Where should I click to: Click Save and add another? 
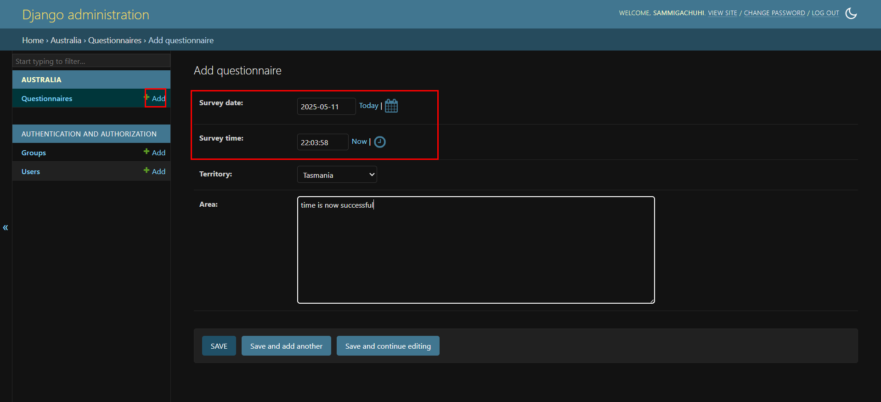pos(286,346)
